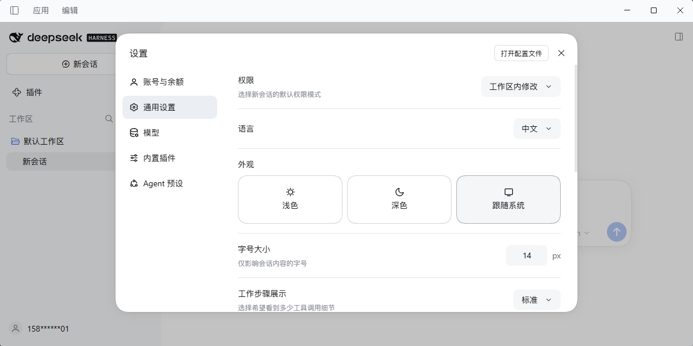Image resolution: width=693 pixels, height=346 pixels.
Task: Show the Agent 预设 section
Action: tap(170, 183)
